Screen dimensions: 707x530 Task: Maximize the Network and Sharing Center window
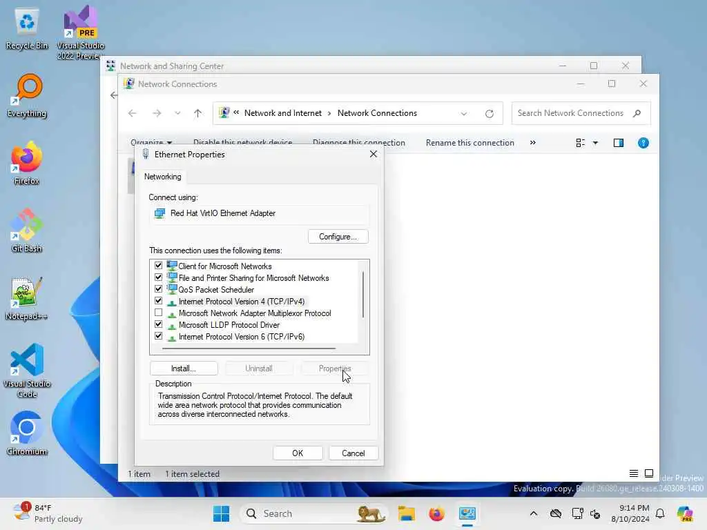point(594,66)
